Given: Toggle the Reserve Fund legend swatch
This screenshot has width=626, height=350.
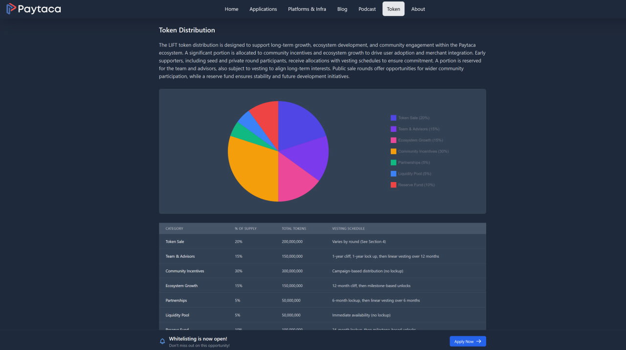Looking at the screenshot, I should pyautogui.click(x=393, y=185).
